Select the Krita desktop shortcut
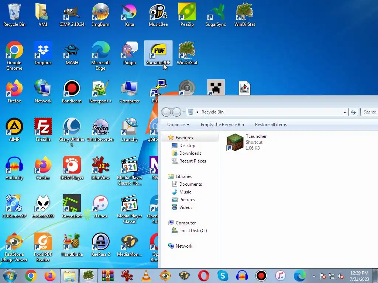The width and height of the screenshot is (378, 283). click(130, 15)
